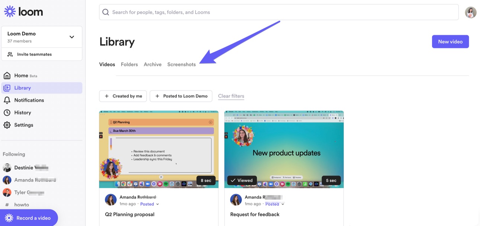Open Posted dropdown on Q2 Planning proposal
480x226 pixels.
click(x=149, y=204)
